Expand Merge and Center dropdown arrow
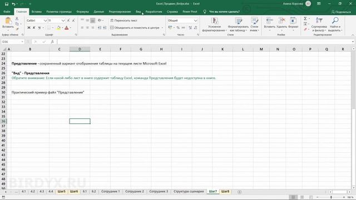Screen dimensions: 356x200 click(x=162, y=28)
